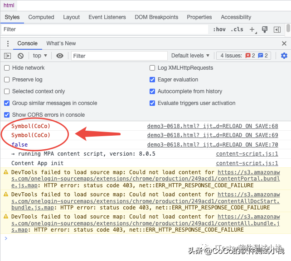
Task: Click warning icon of contentPortal source map message
Action: coord(6,172)
